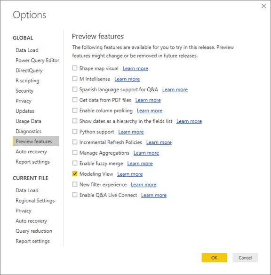Tick the M Intellisense checkbox
271x275 pixels.
[x=75, y=79]
